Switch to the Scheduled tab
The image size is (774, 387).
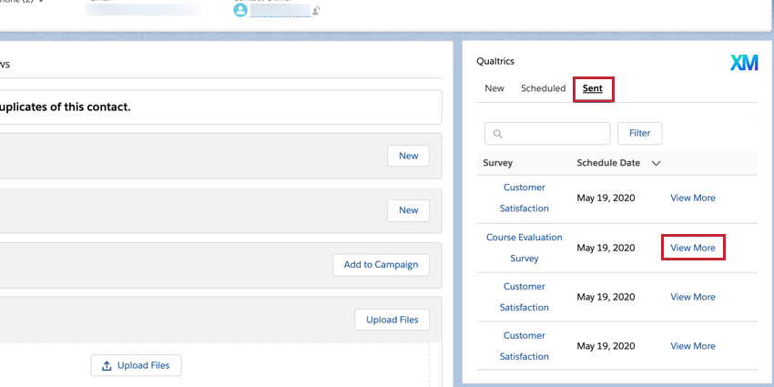pos(543,88)
